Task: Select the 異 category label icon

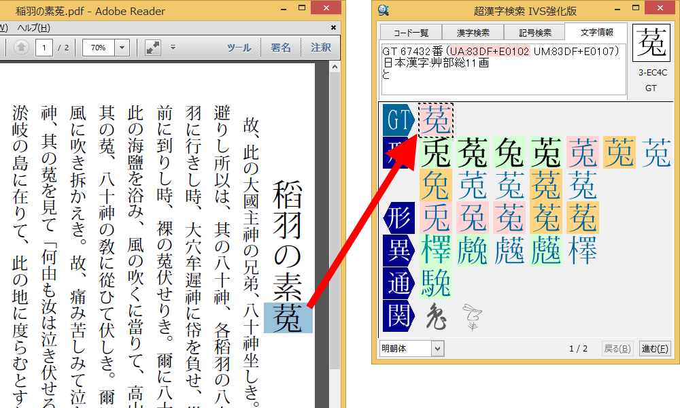Action: click(398, 250)
